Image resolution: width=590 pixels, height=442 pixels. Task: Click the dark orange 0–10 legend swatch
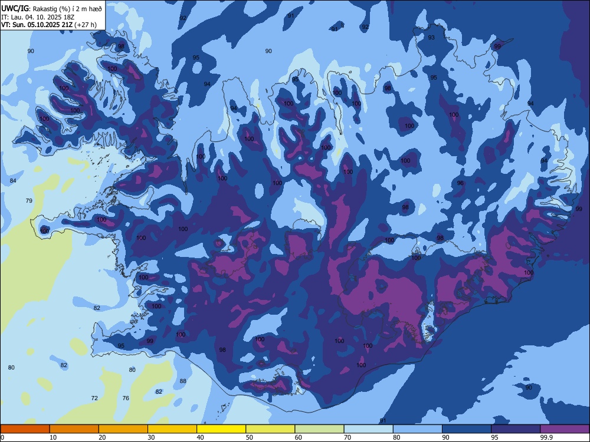point(25,429)
